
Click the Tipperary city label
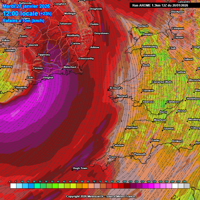[x=44, y=55]
